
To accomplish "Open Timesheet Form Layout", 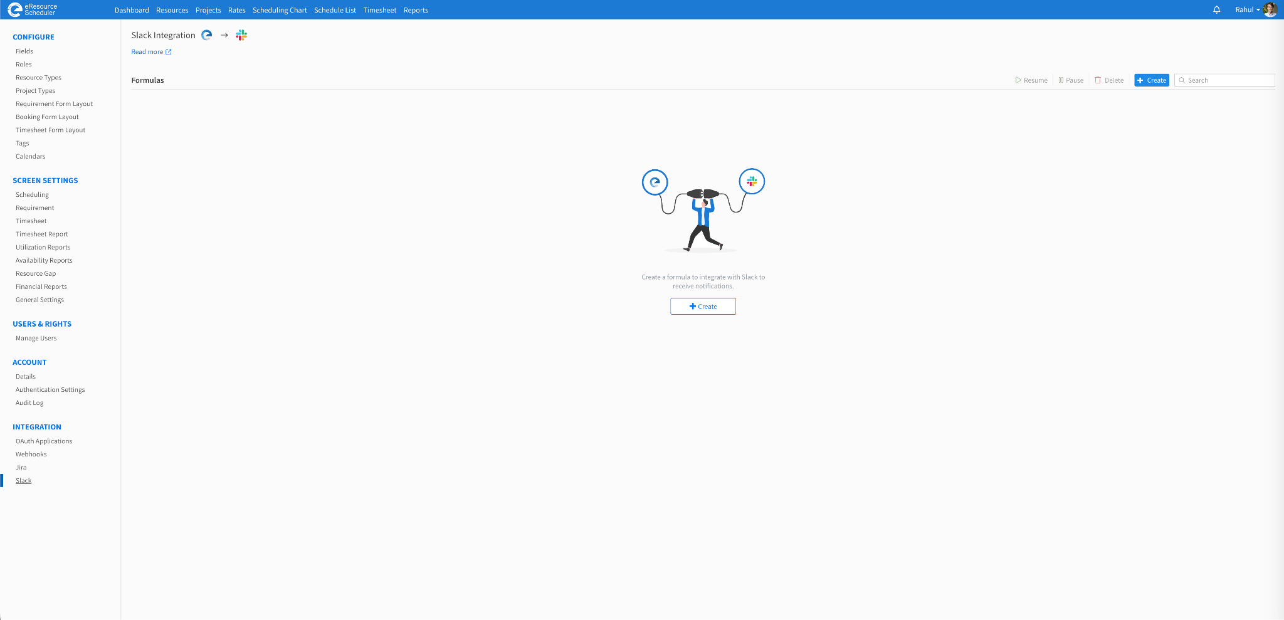I will pyautogui.click(x=50, y=130).
